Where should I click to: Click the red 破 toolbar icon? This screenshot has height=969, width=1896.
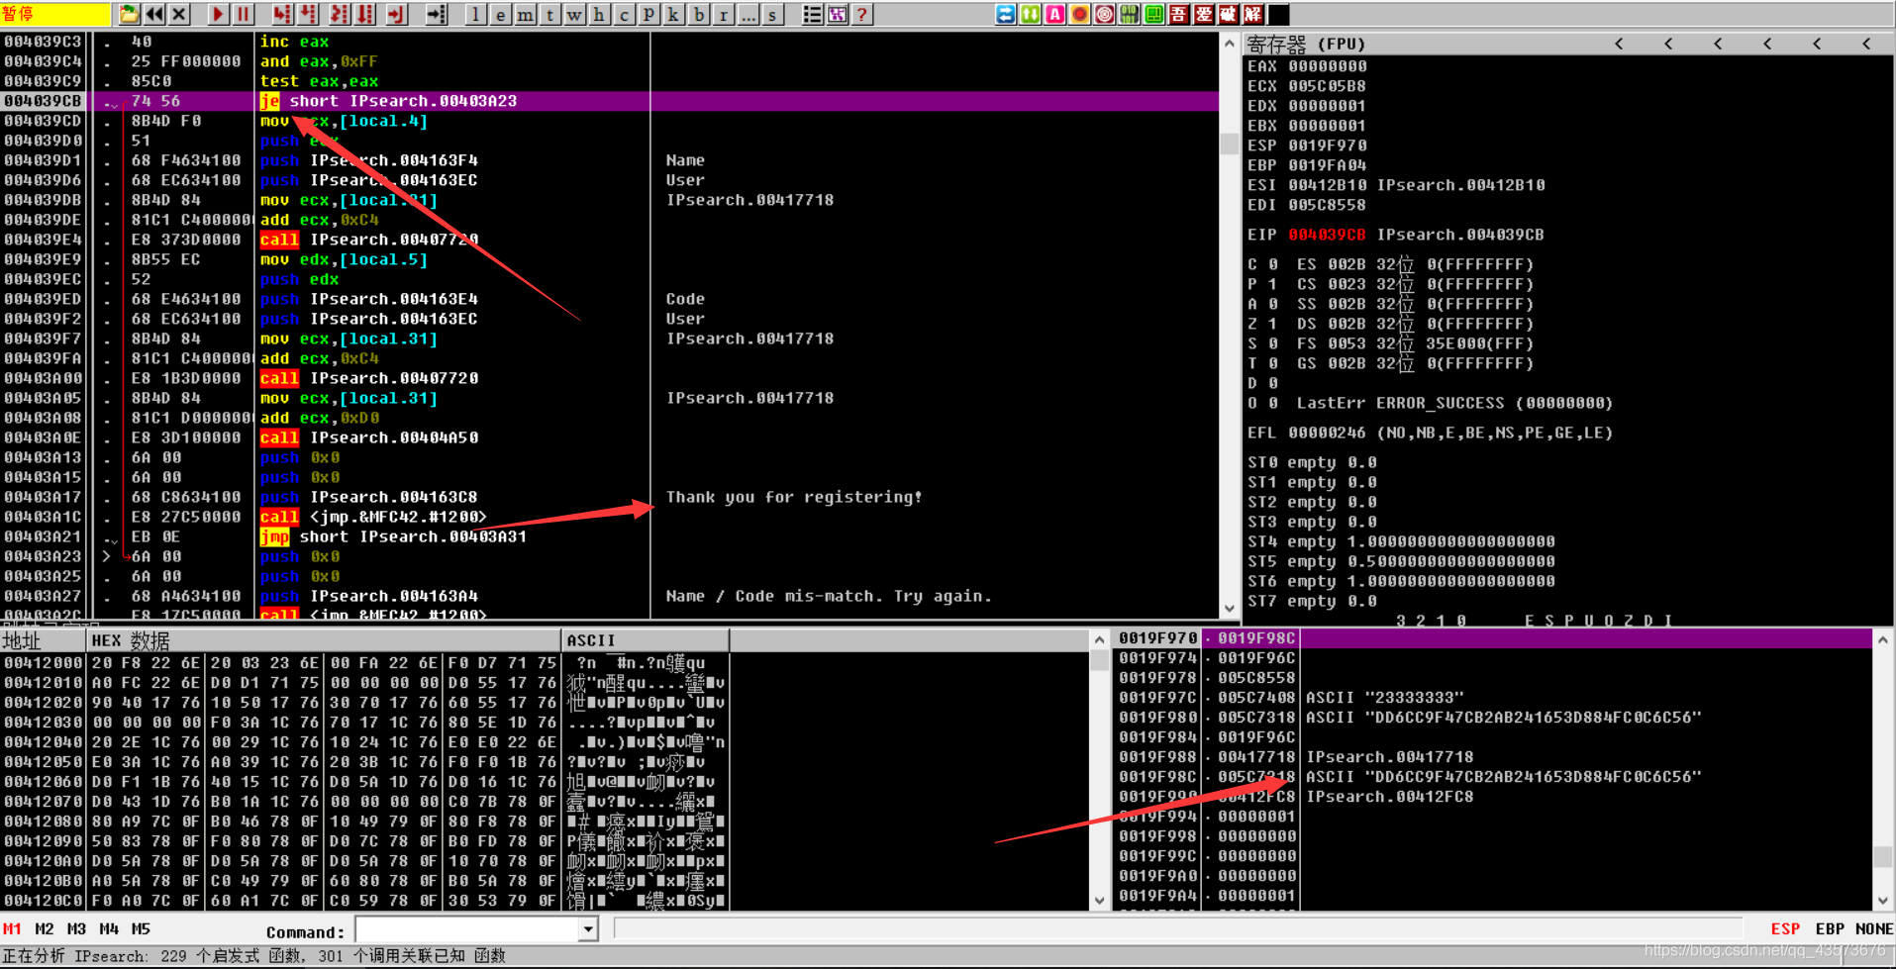(1229, 14)
